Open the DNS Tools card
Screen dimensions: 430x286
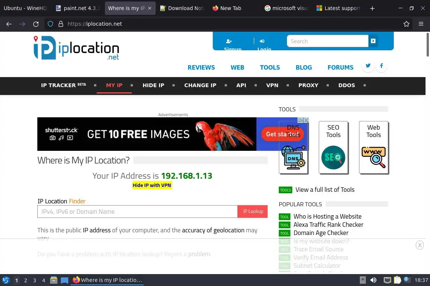click(x=293, y=147)
